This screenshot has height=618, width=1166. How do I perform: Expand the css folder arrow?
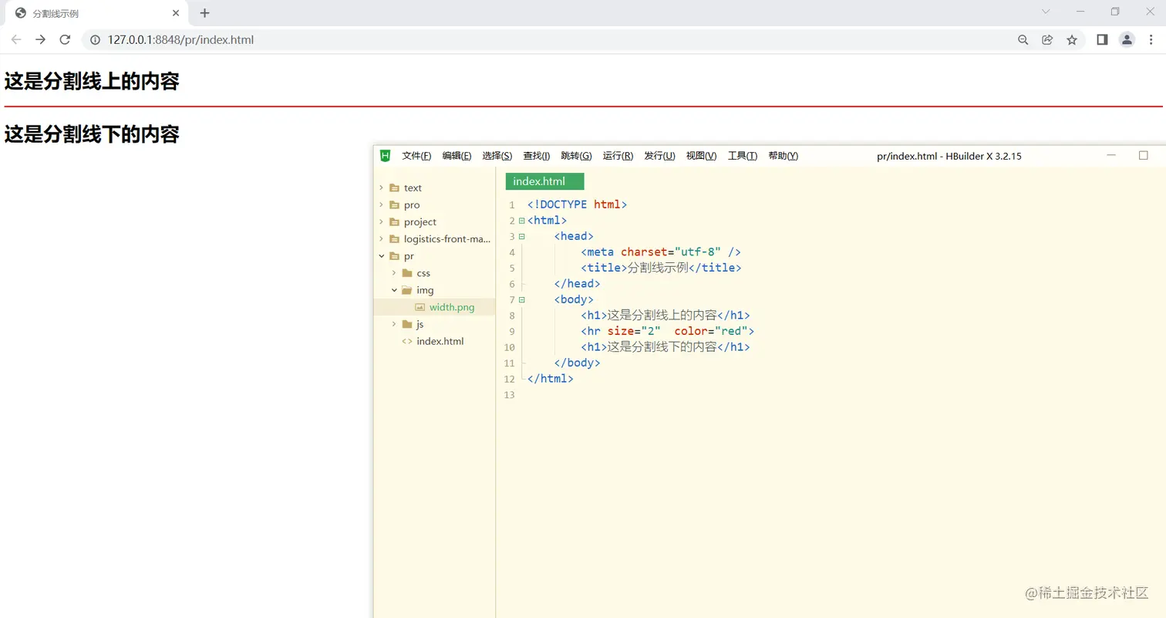[x=394, y=272]
